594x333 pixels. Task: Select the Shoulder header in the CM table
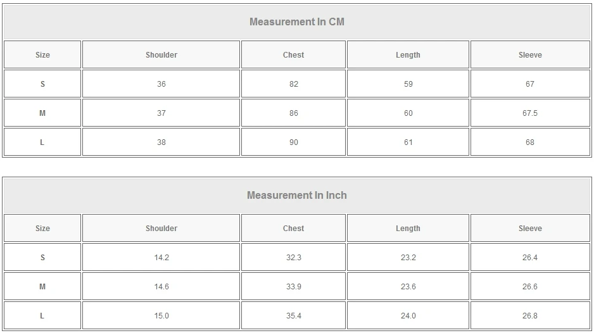pyautogui.click(x=161, y=55)
